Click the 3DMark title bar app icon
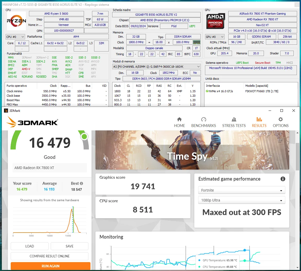The height and width of the screenshot is (271, 301). point(6,111)
